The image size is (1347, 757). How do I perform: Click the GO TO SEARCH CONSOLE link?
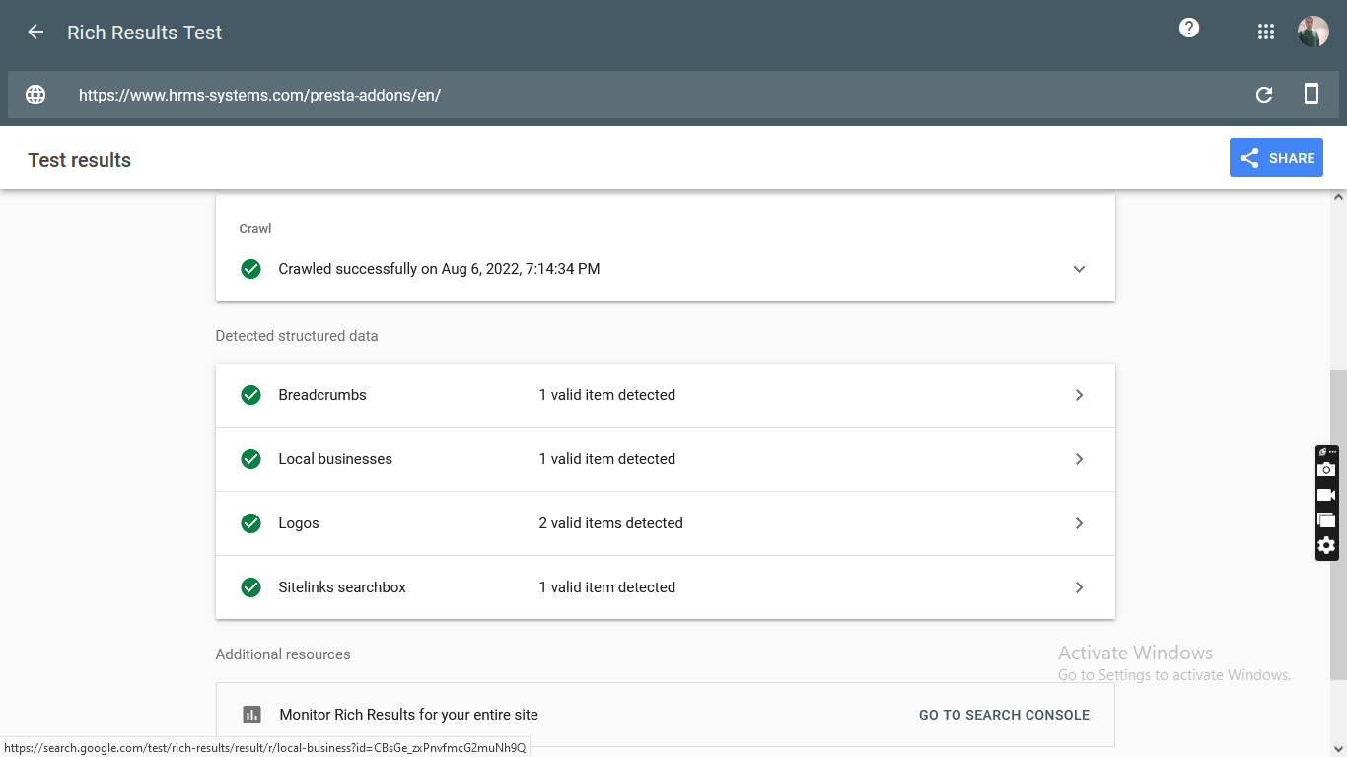click(1004, 715)
